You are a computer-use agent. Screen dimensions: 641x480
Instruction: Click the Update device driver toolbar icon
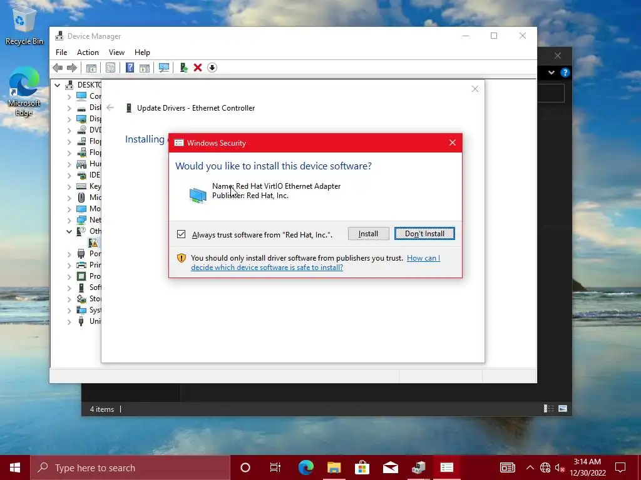(183, 67)
